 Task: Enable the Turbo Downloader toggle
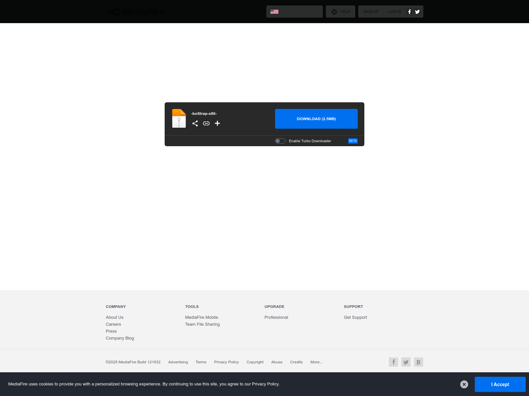[280, 141]
